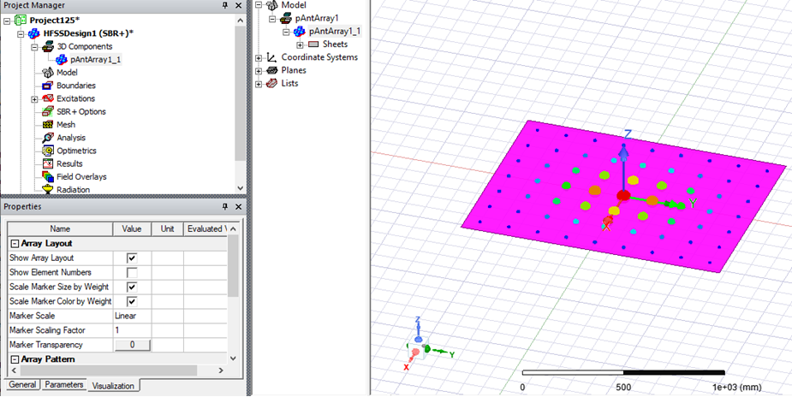The height and width of the screenshot is (397, 792).
Task: Click the Marker Scaling Factor value field
Action: 132,330
